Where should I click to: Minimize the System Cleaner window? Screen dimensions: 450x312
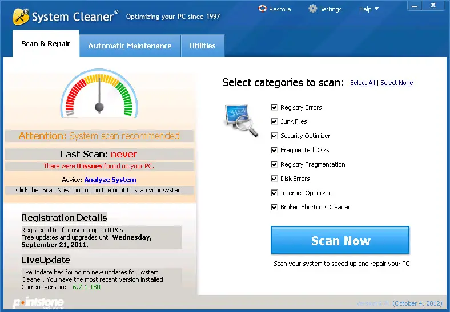click(415, 6)
